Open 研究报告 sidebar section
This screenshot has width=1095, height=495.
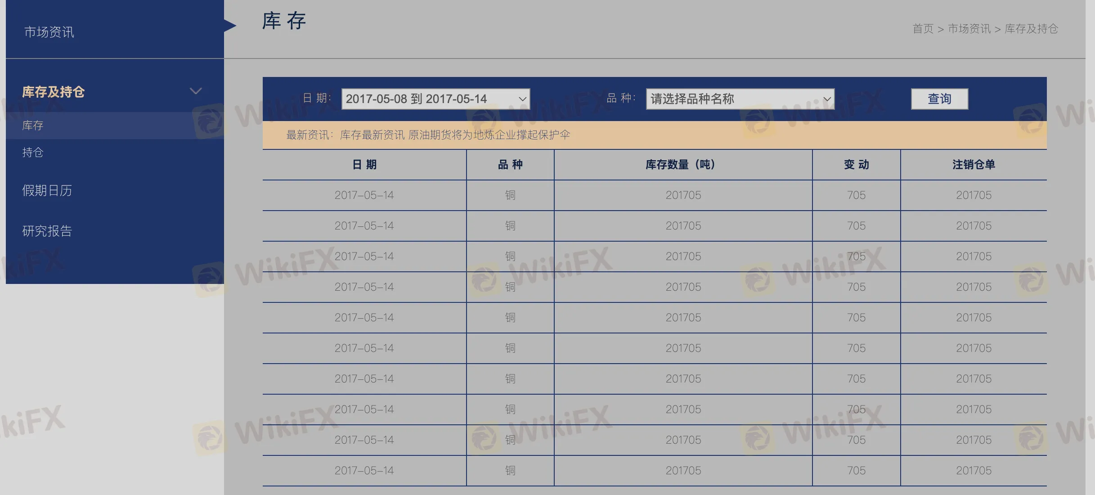[x=47, y=231]
